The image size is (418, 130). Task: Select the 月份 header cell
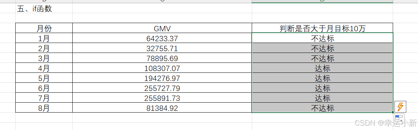pyautogui.click(x=44, y=28)
